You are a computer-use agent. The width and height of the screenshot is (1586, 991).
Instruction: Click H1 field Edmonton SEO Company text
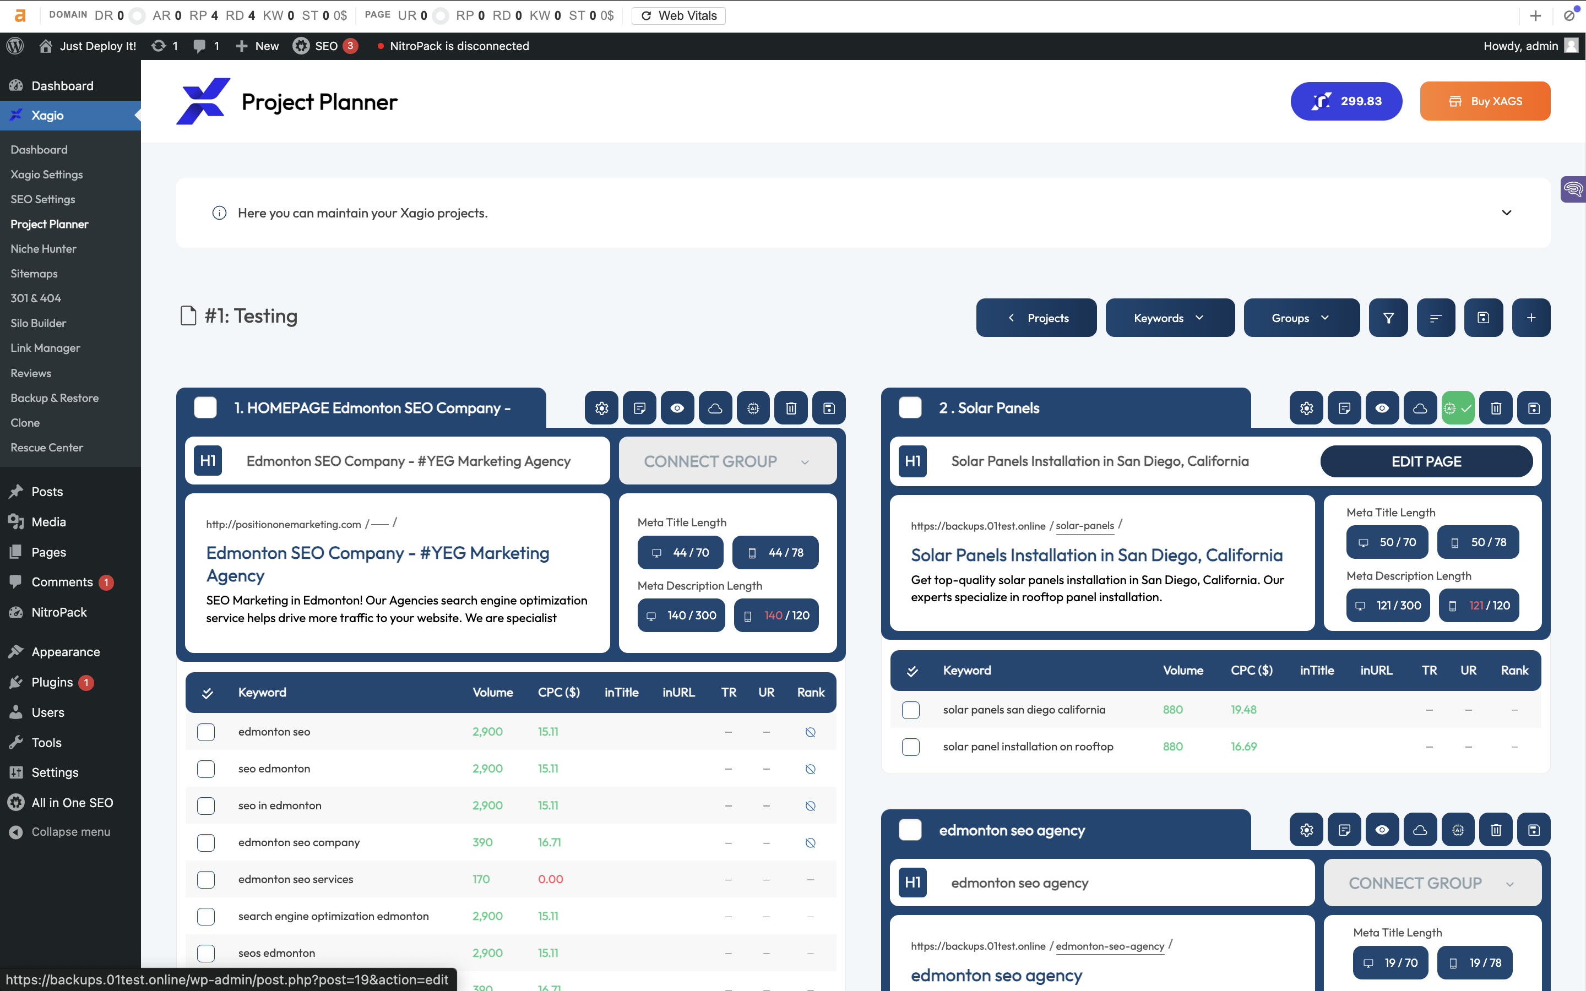pos(408,461)
